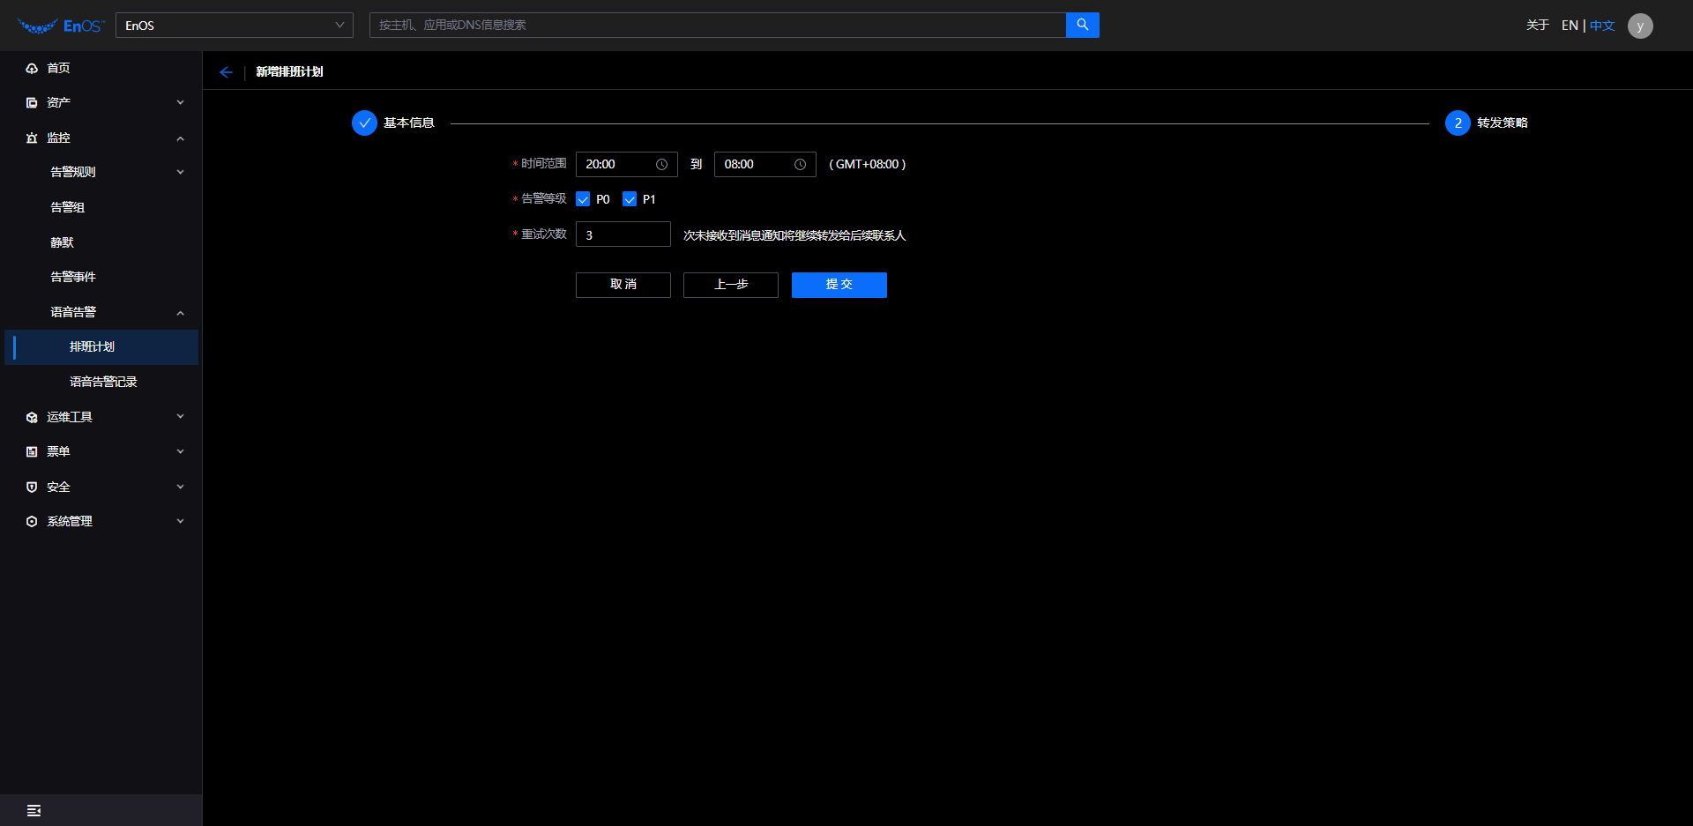Expand the 运维工具 menu chevron
Image resolution: width=1693 pixels, height=826 pixels.
coord(181,416)
